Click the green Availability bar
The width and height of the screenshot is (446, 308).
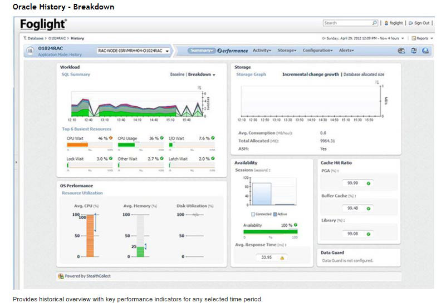(271, 232)
